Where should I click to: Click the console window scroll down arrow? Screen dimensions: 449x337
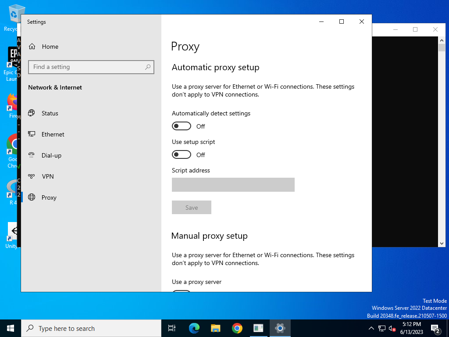[x=442, y=243]
